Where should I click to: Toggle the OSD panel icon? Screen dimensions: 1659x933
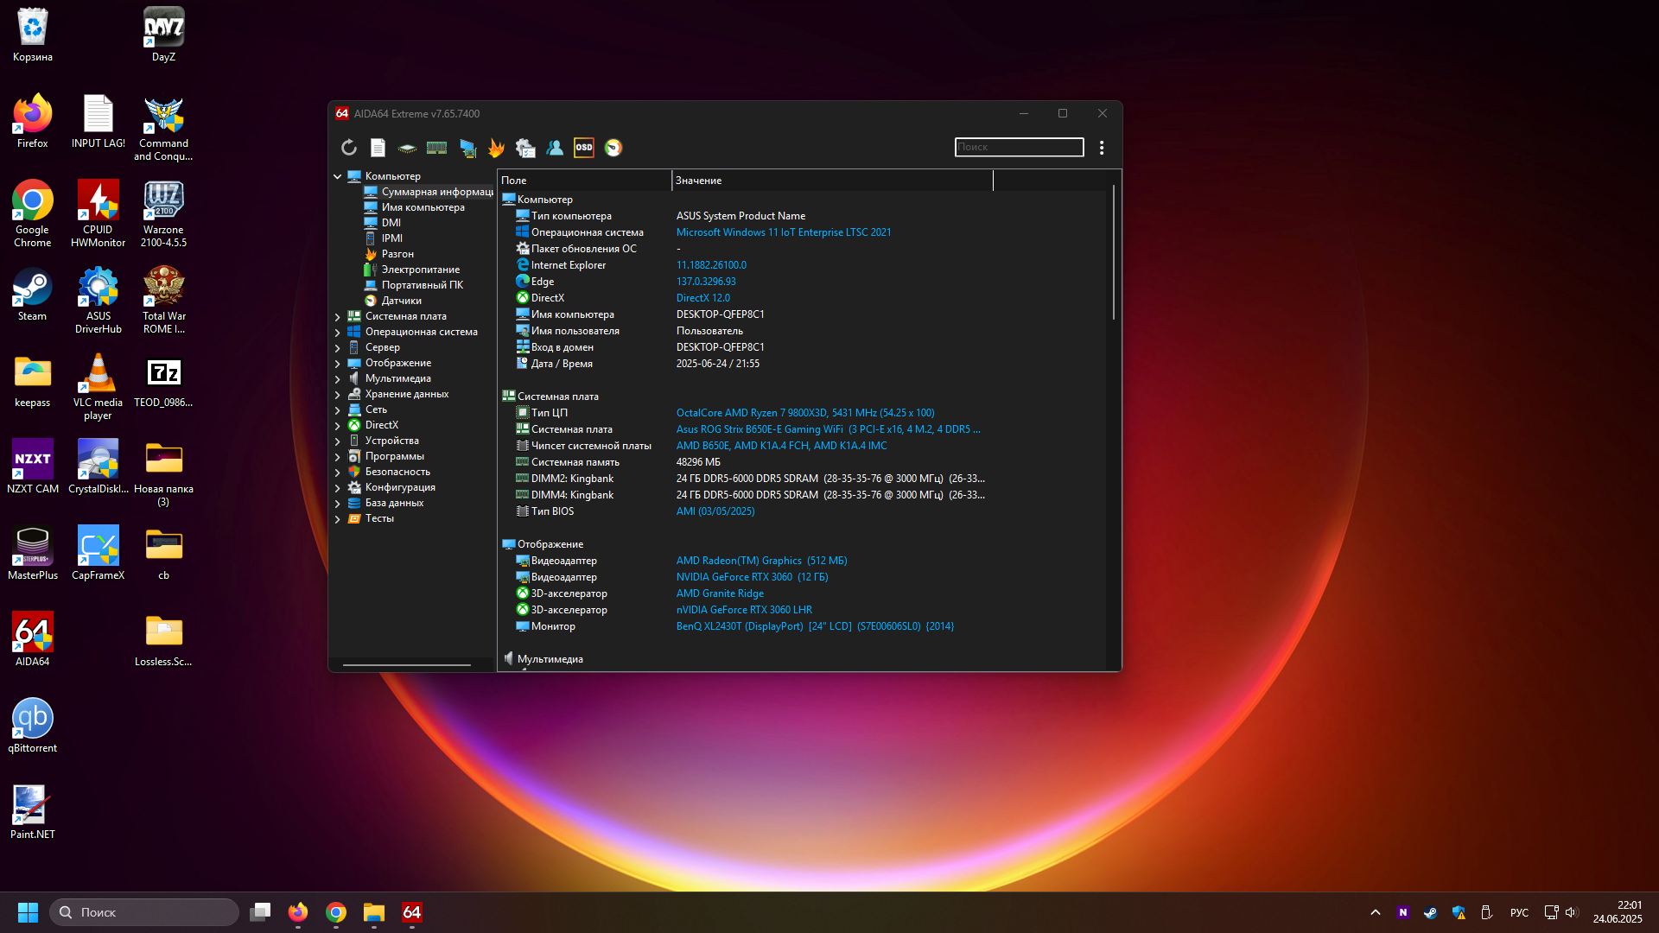click(584, 148)
